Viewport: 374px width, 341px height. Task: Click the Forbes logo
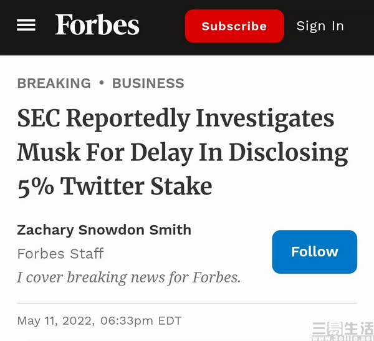coord(97,24)
